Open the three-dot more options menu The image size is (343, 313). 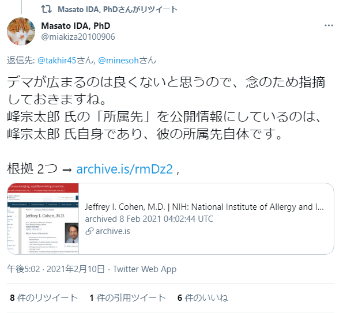(329, 25)
